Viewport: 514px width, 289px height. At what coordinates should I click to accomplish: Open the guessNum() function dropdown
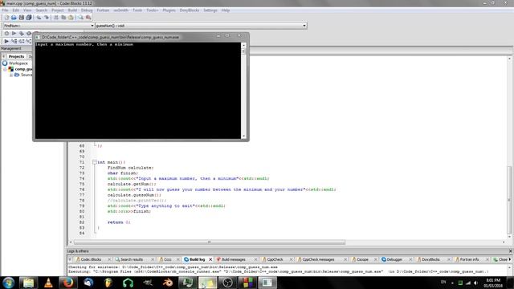click(201, 26)
